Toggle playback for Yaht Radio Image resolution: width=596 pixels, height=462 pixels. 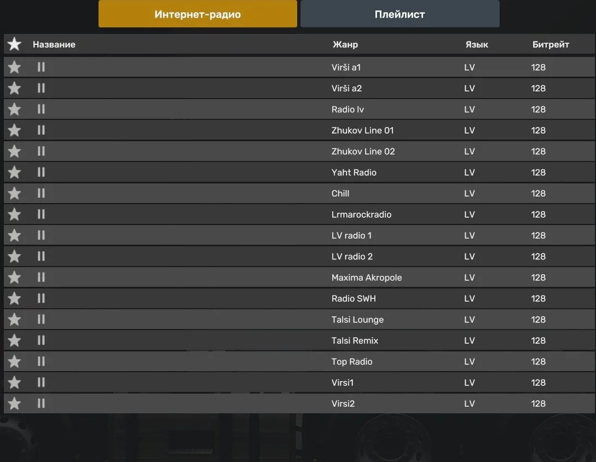(41, 172)
